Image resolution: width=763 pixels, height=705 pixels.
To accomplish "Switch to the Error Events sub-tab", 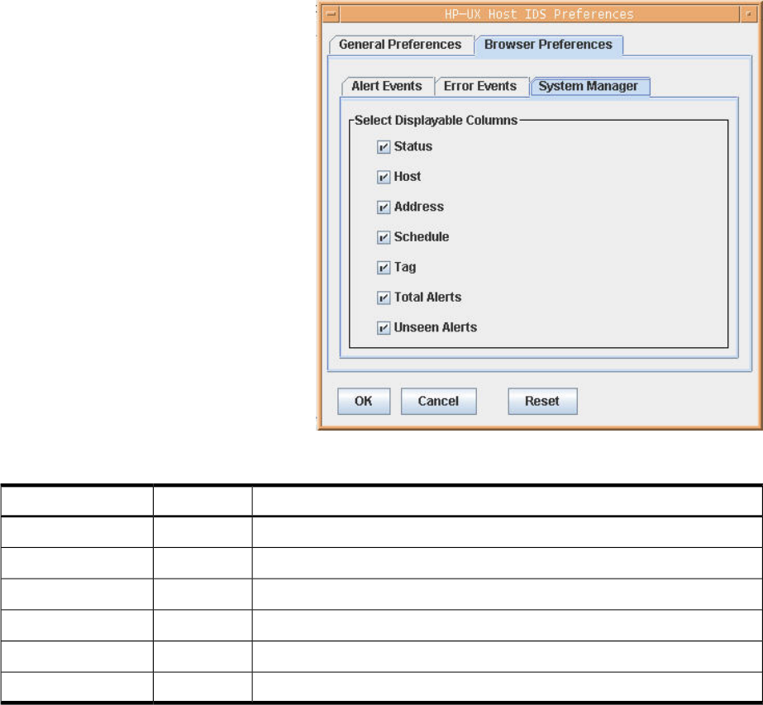I will click(480, 86).
